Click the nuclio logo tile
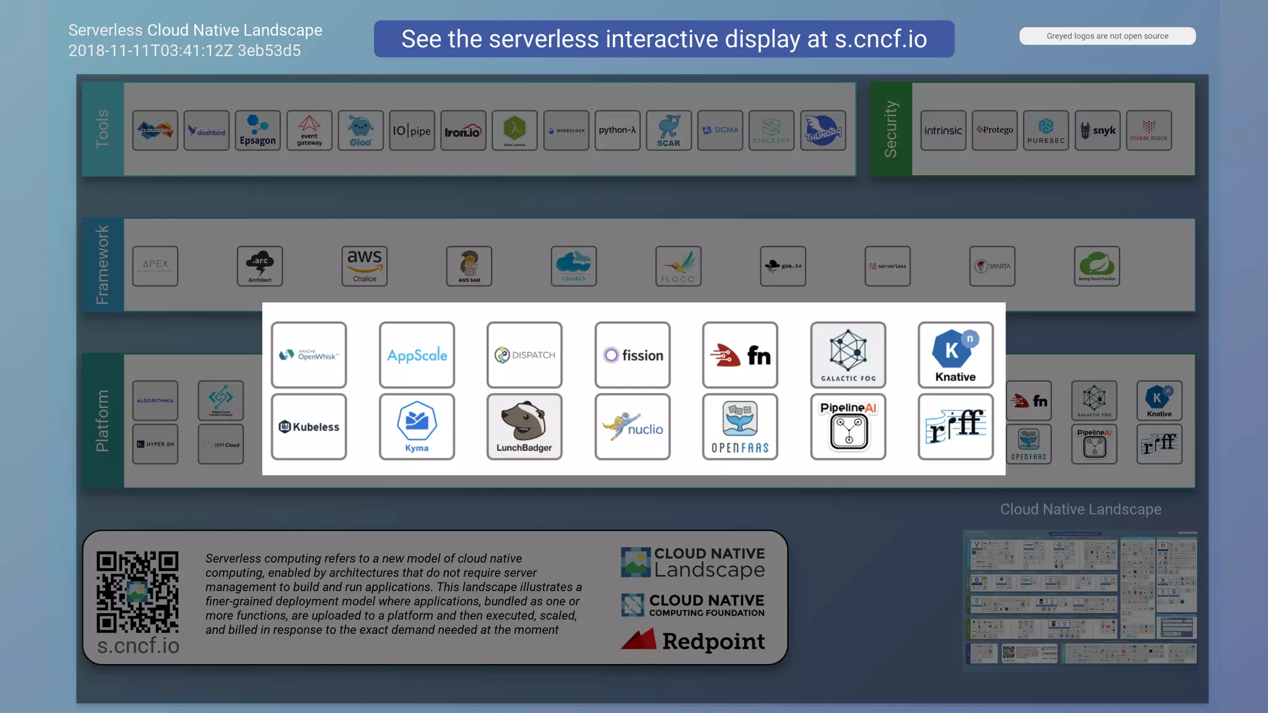This screenshot has width=1268, height=713. tap(632, 426)
